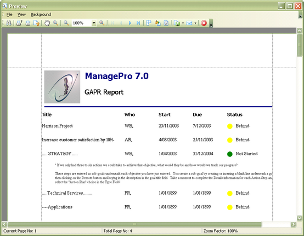Click the red Close Preview icon
The image size is (304, 236).
[204, 23]
